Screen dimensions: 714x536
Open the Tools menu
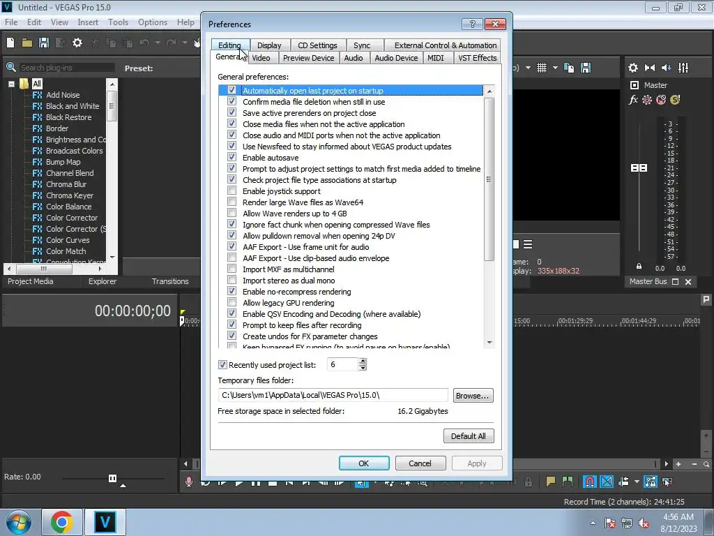coord(118,22)
